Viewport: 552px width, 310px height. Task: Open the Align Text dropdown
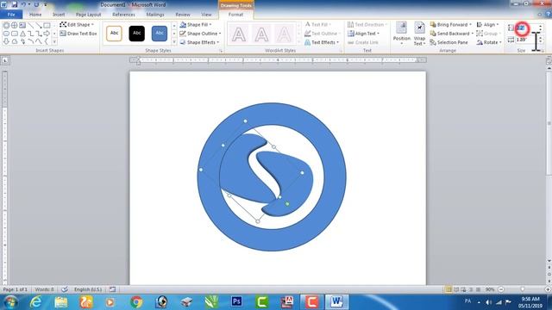pos(363,34)
